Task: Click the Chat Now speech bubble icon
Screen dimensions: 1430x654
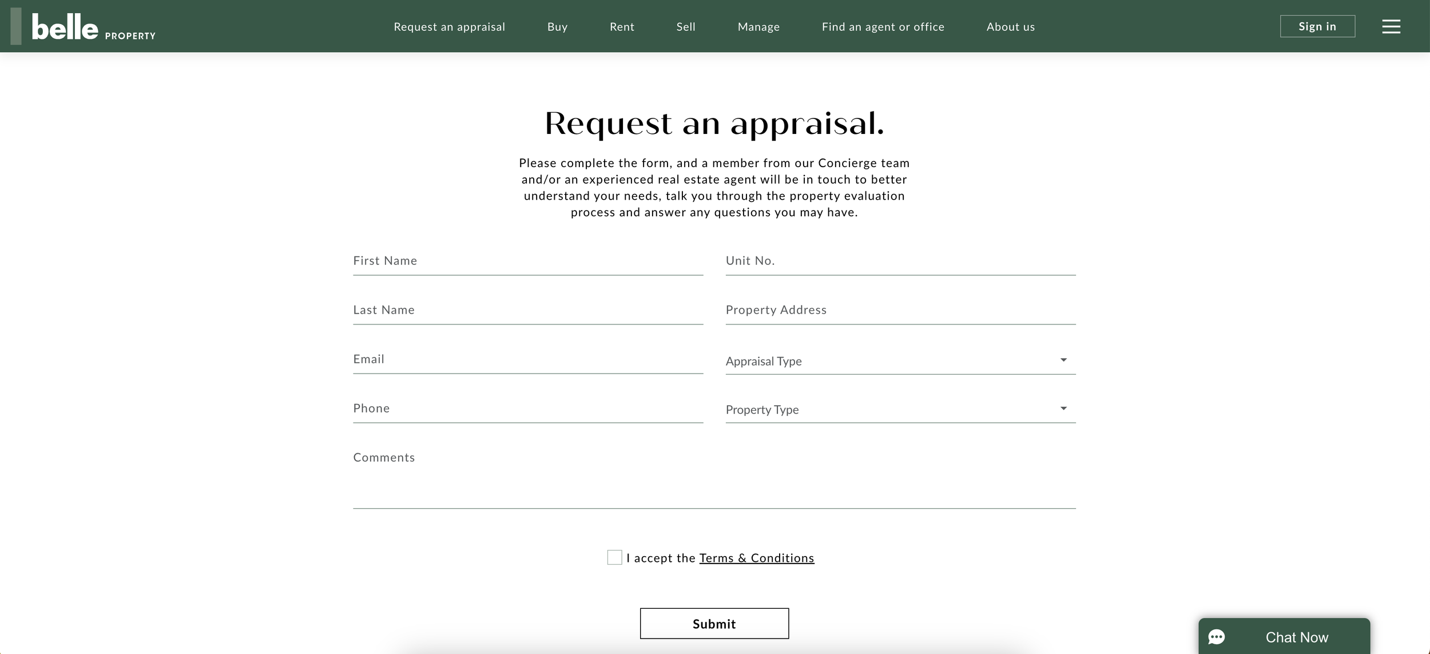Action: click(x=1217, y=637)
